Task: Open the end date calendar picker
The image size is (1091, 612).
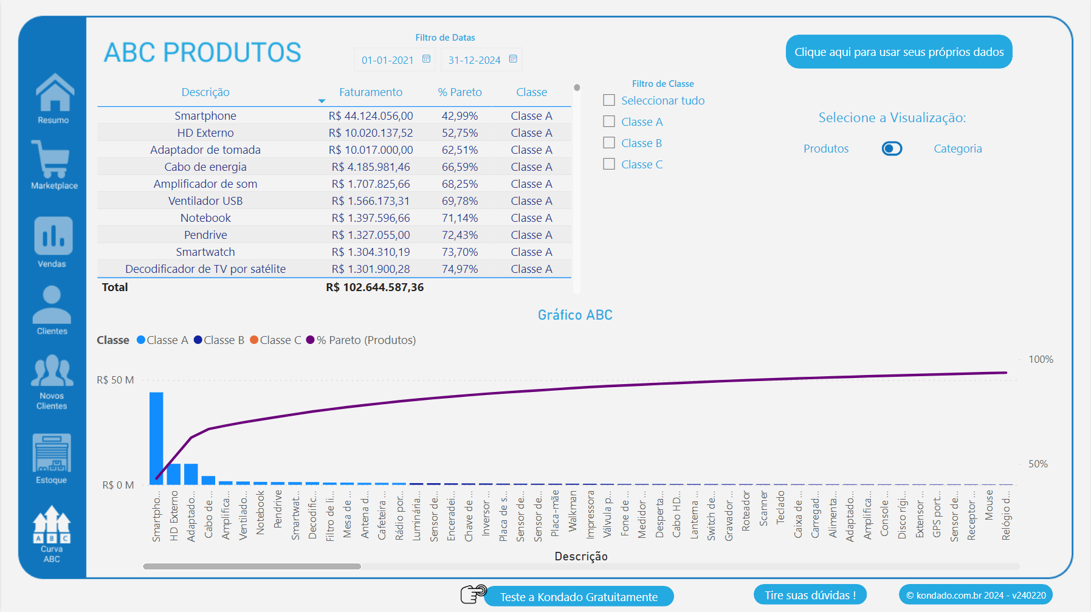Action: click(x=514, y=60)
